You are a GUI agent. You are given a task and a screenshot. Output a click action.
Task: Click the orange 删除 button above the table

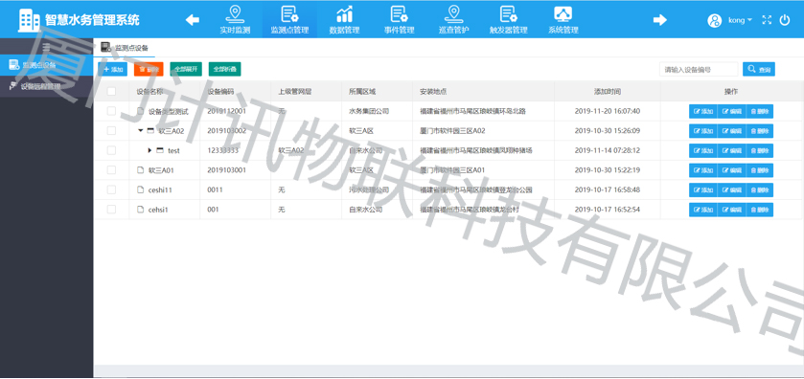(149, 69)
